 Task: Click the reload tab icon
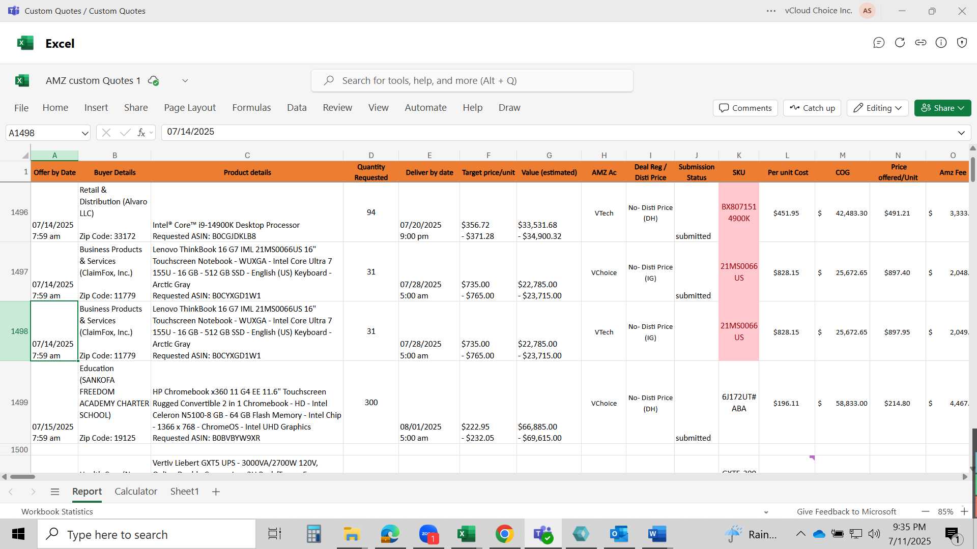point(900,43)
